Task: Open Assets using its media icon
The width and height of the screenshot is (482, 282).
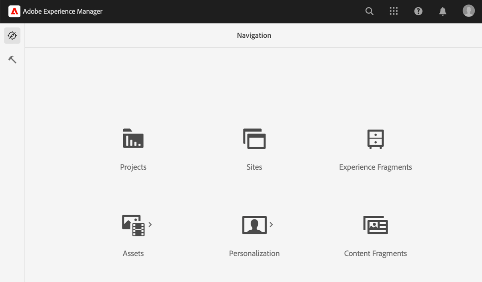Action: pos(133,225)
